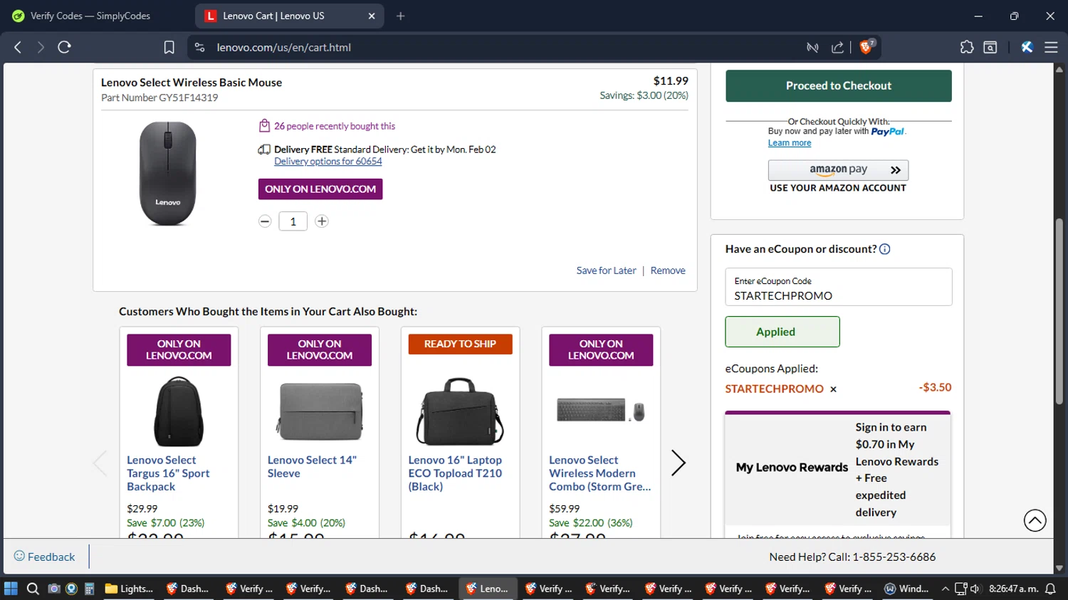
Task: Open the Lights folder taskbar item
Action: pos(129,589)
